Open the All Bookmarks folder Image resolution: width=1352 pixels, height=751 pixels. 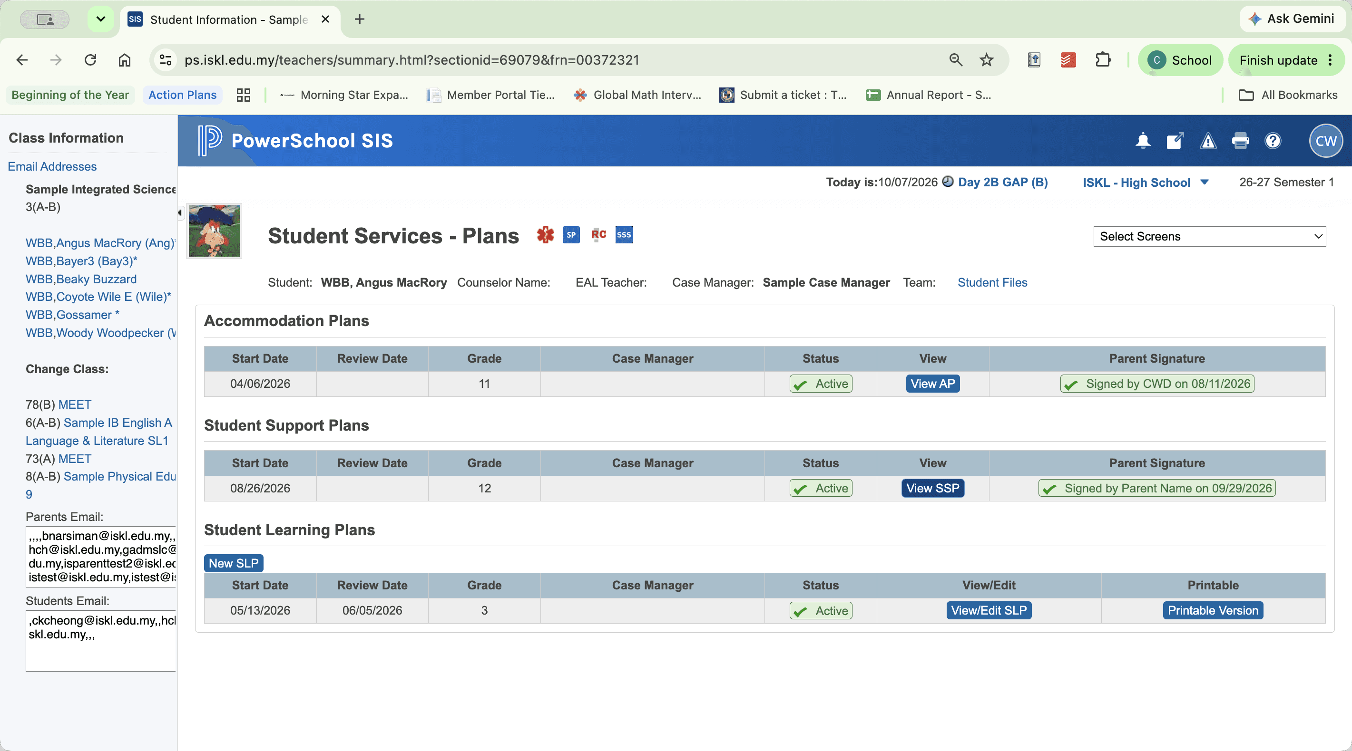click(x=1287, y=95)
